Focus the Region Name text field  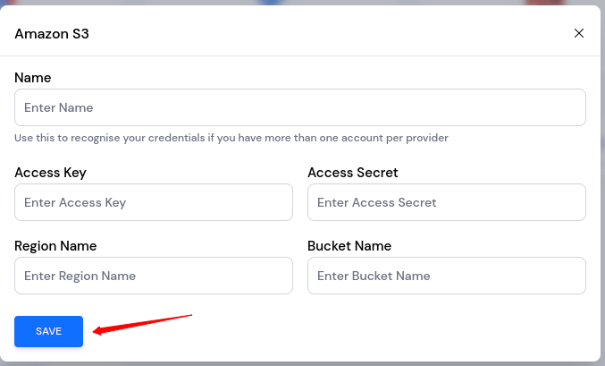pyautogui.click(x=154, y=276)
